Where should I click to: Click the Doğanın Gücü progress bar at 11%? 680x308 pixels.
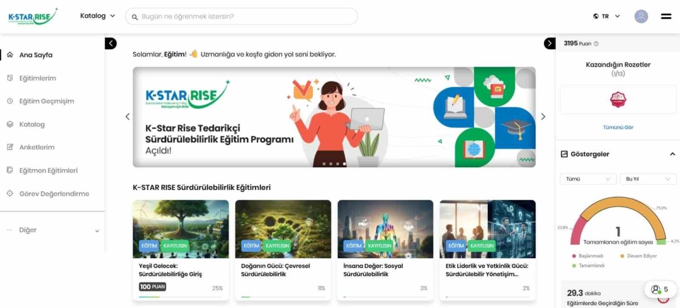[x=283, y=297]
